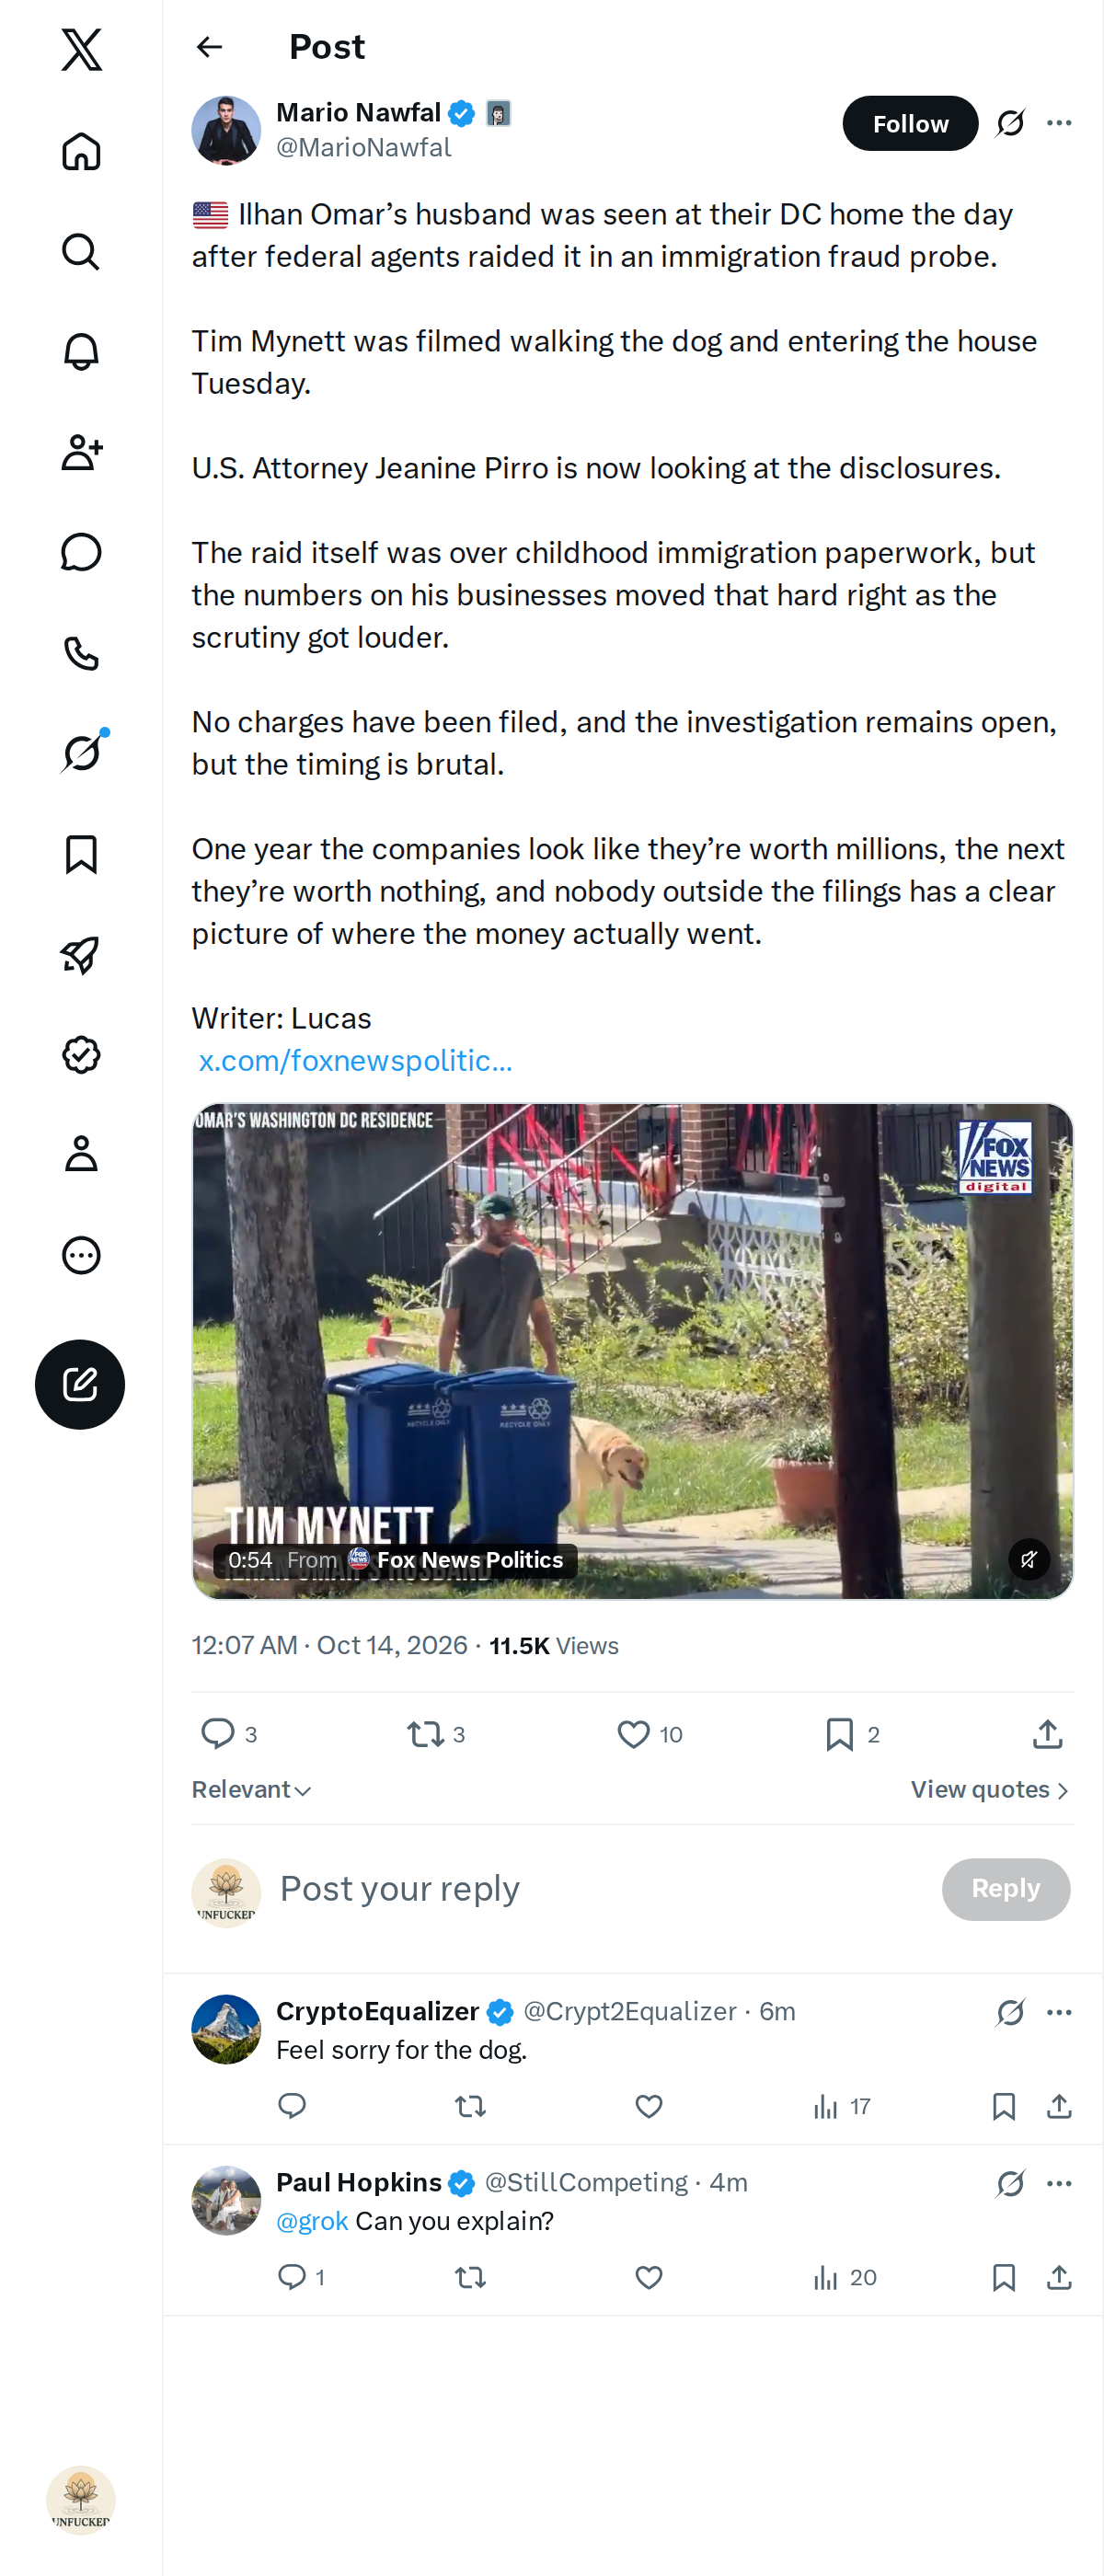Open the More options on Mario Nawfal's post
This screenshot has width=1104, height=2576.
[x=1059, y=123]
